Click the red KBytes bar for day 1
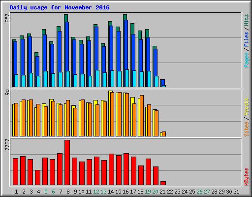252x197 pixels. (x=15, y=172)
